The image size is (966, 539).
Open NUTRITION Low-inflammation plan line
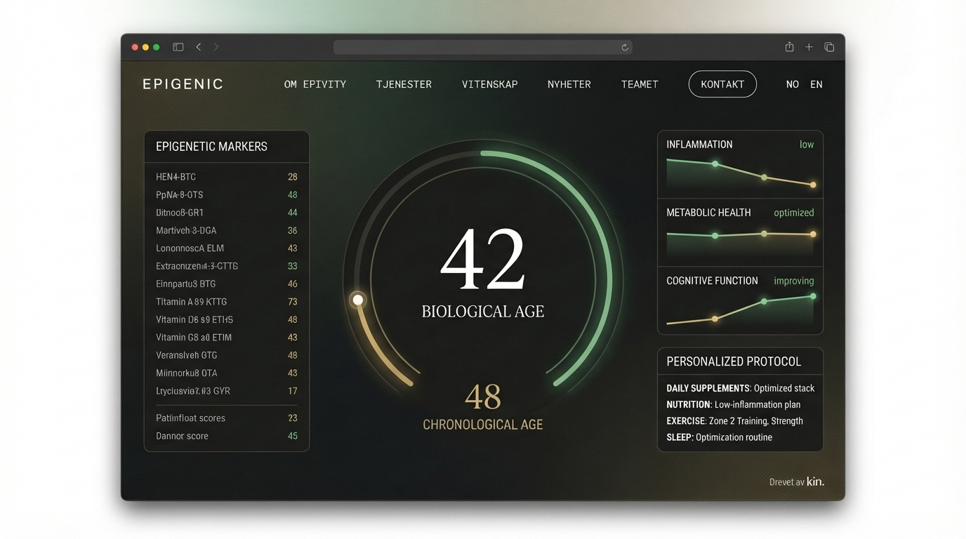tap(733, 404)
